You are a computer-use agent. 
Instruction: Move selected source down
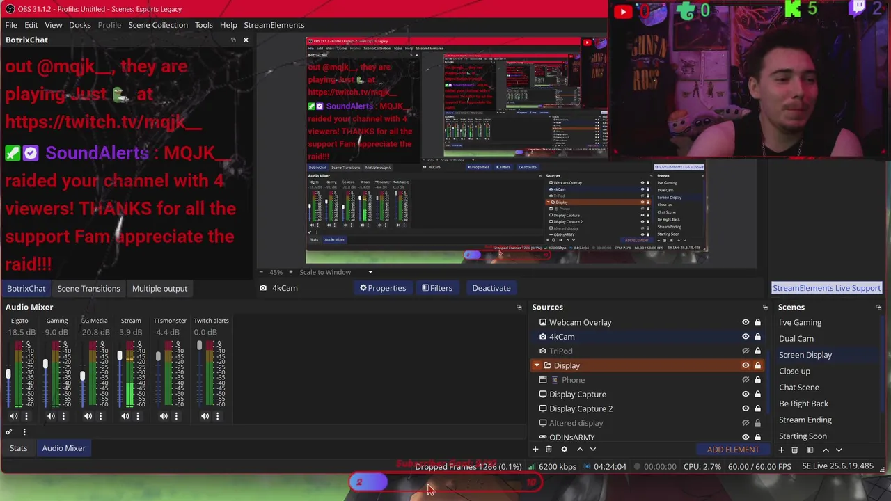coord(592,450)
